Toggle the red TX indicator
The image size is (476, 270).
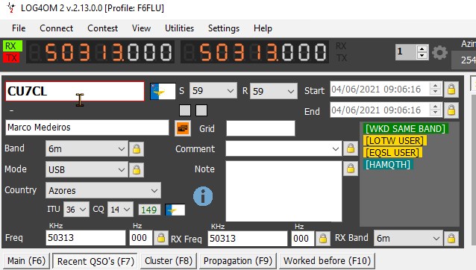click(x=11, y=57)
